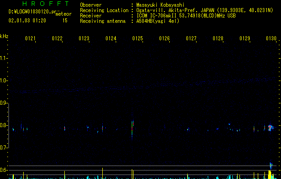The width and height of the screenshot is (281, 179).
Task: Click the 0123 time marker
Action: (x=84, y=38)
